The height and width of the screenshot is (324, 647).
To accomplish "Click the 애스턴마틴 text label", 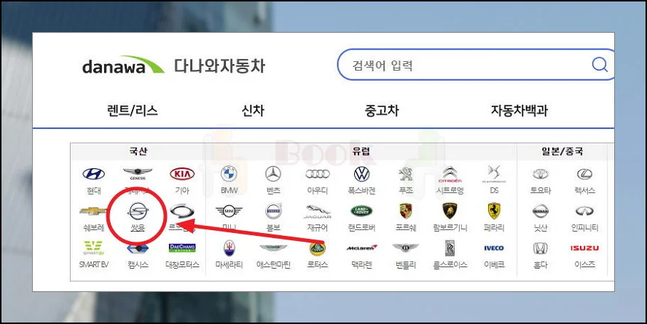I will [273, 264].
